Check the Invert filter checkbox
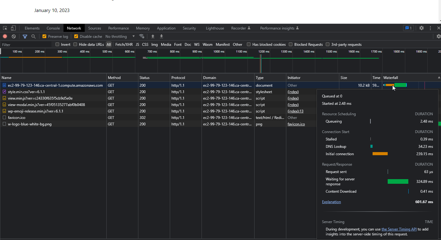Viewport: 441px width, 240px height. click(57, 44)
